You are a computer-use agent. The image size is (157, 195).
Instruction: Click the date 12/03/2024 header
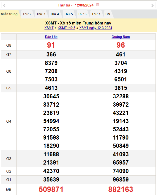click(84, 5)
